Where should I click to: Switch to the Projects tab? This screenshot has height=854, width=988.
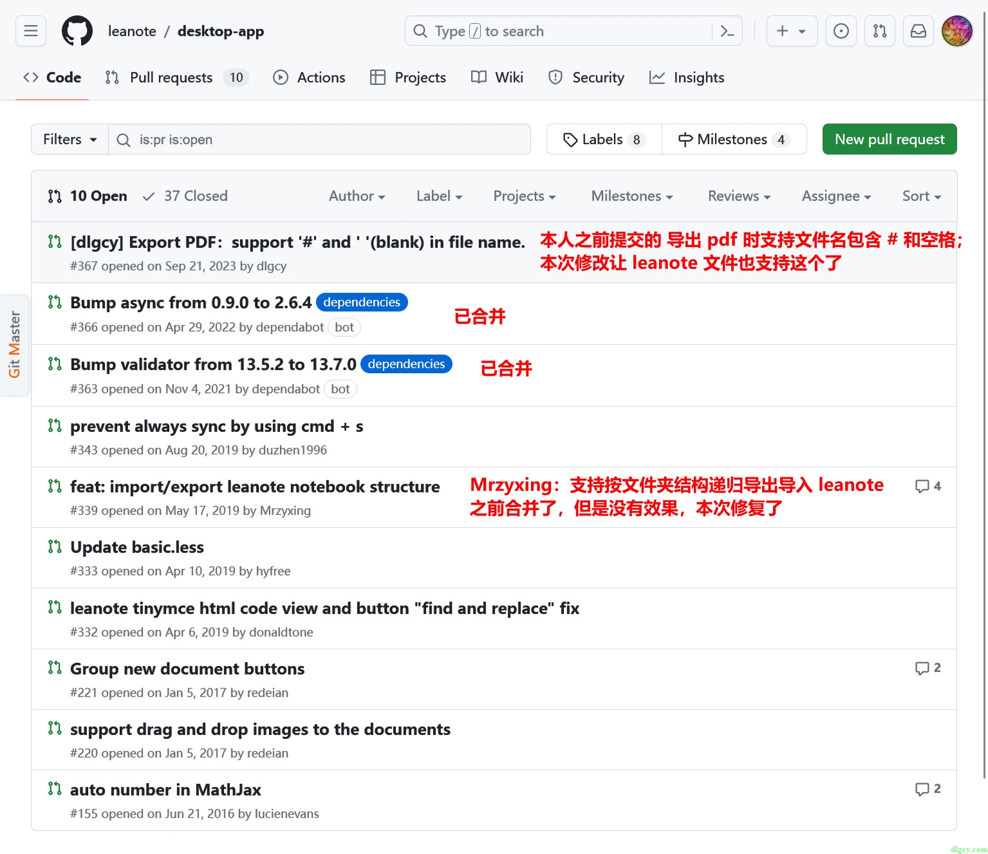(x=408, y=77)
